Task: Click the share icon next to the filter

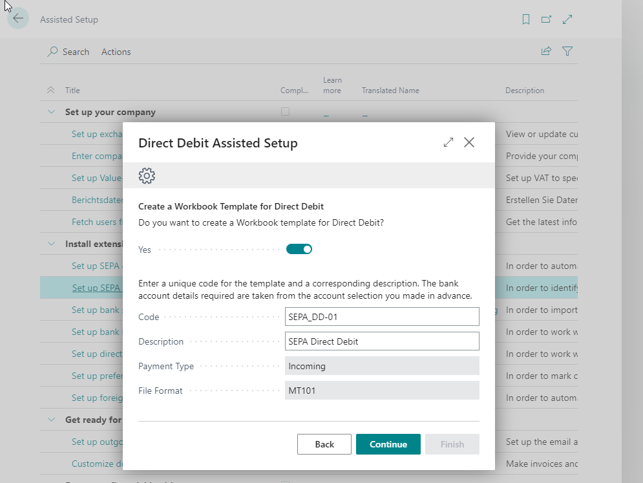Action: pos(546,51)
